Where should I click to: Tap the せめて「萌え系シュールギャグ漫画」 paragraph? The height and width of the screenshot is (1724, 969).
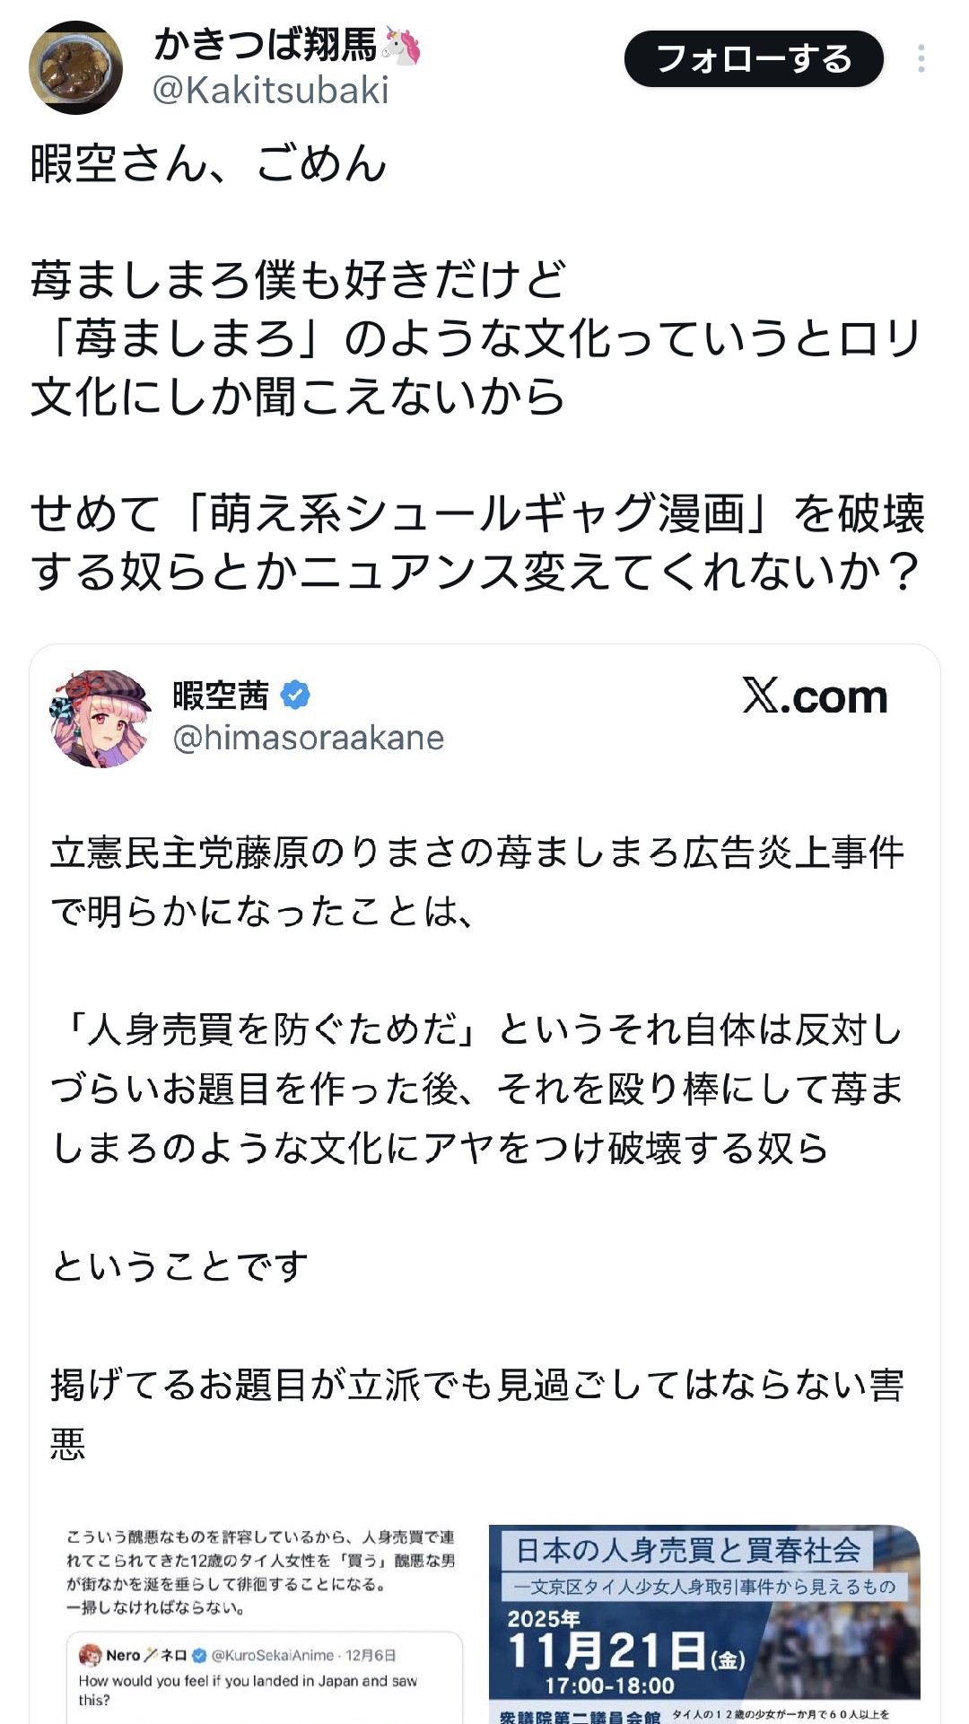[476, 542]
